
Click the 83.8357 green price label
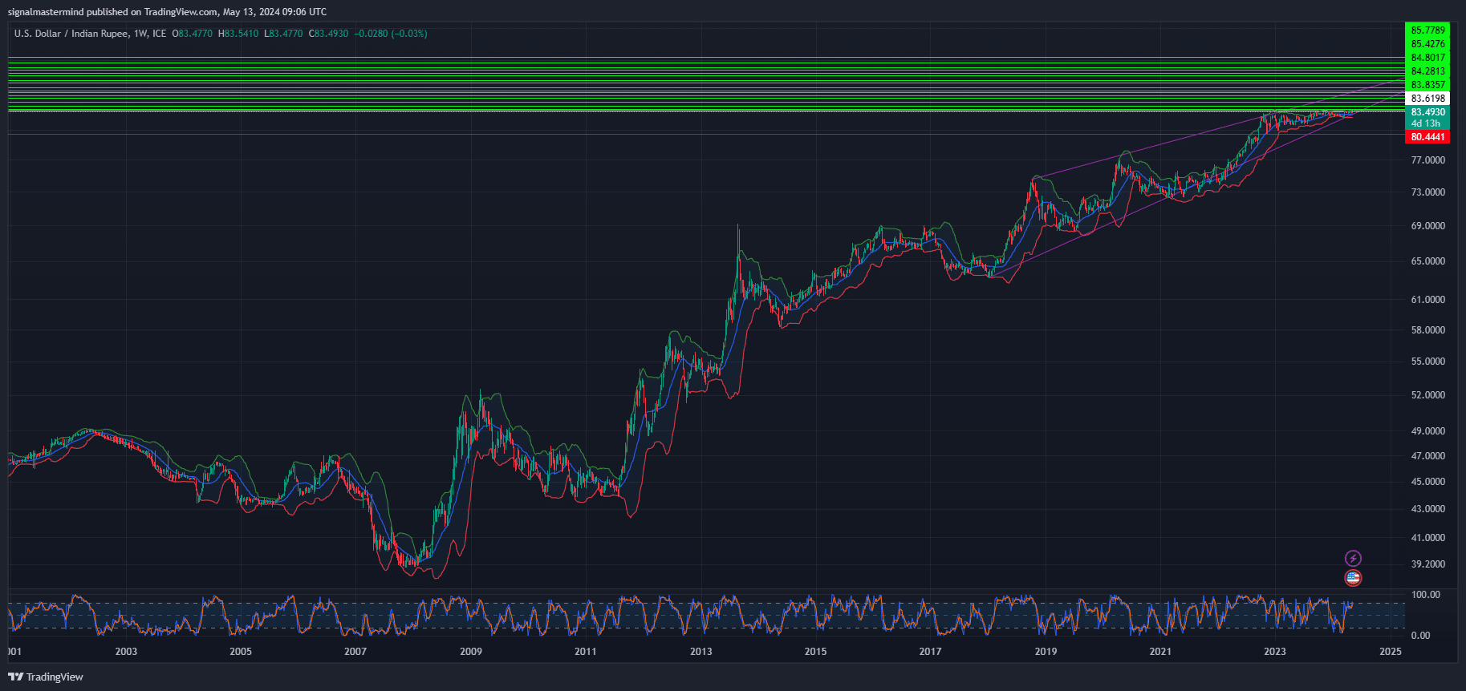tap(1428, 85)
